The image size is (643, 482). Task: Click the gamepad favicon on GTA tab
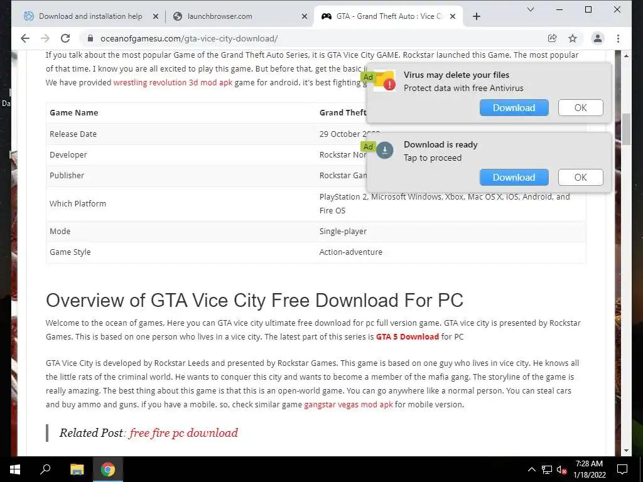[327, 16]
